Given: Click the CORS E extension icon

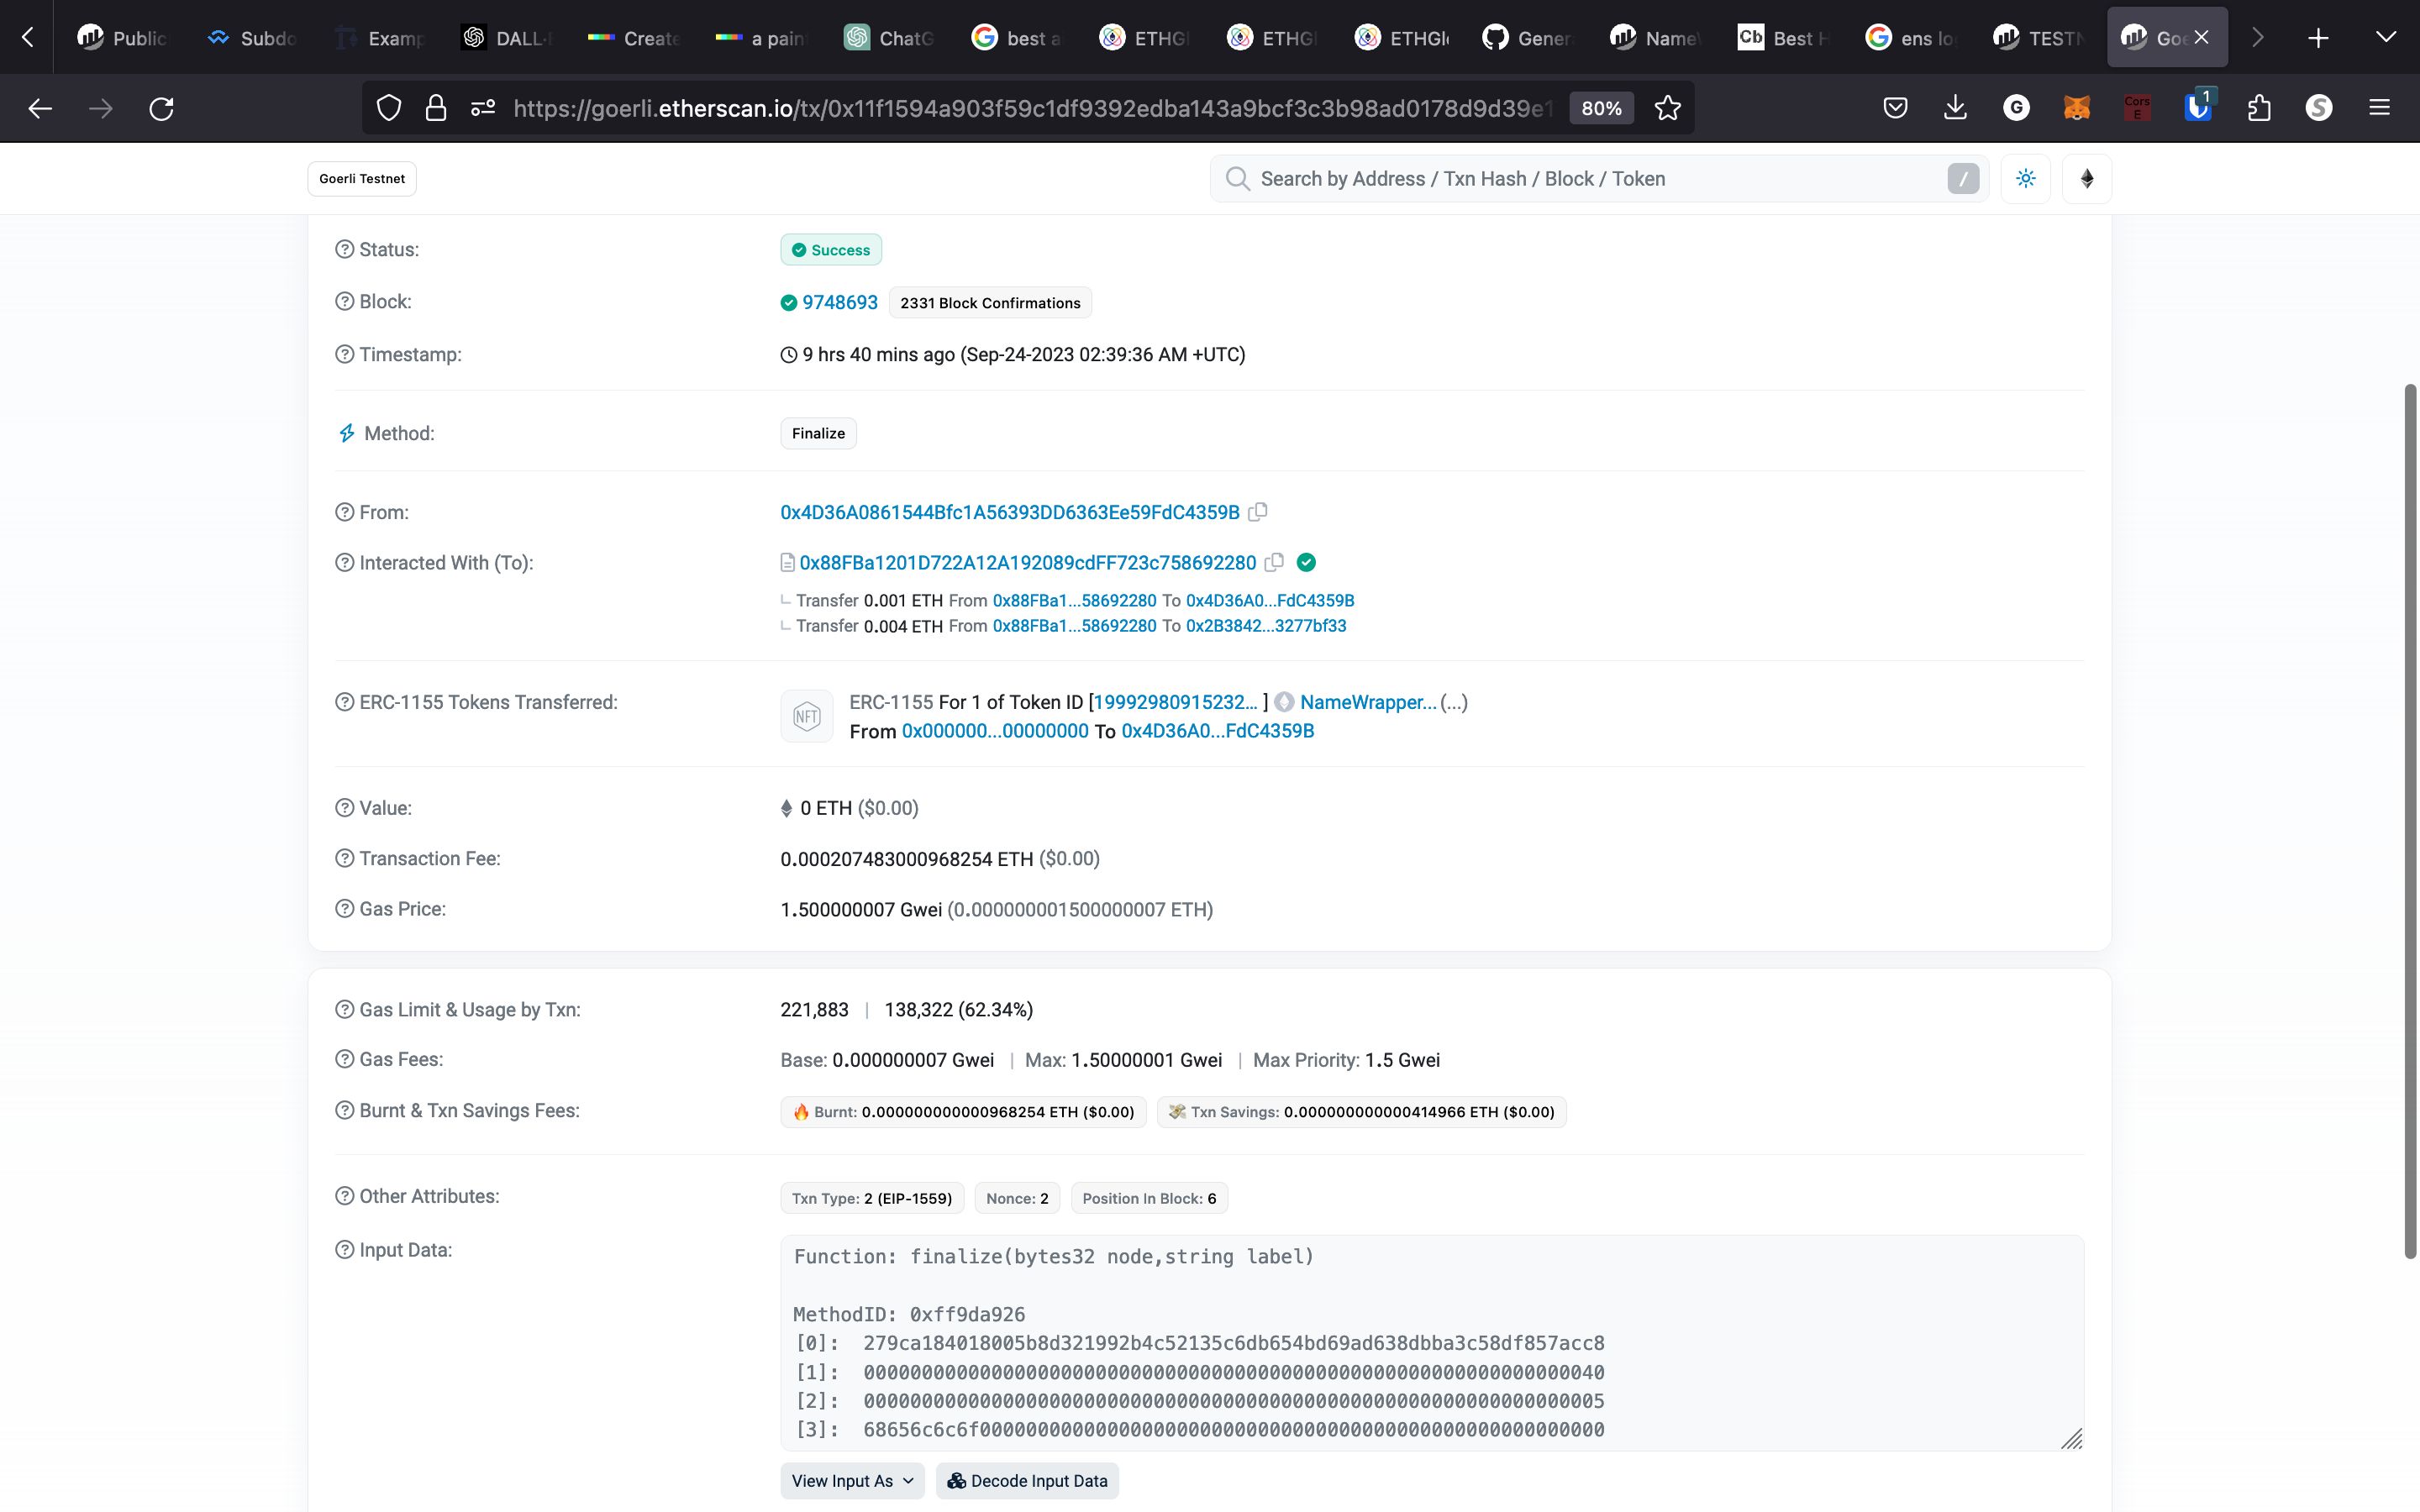Looking at the screenshot, I should point(2137,108).
